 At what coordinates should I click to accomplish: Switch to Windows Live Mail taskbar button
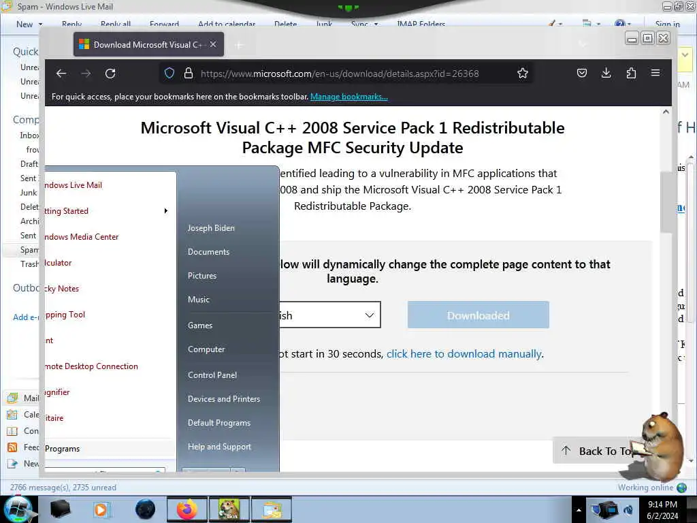pyautogui.click(x=272, y=509)
